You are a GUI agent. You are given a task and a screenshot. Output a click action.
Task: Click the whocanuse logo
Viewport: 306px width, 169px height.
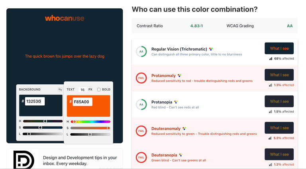[65, 18]
